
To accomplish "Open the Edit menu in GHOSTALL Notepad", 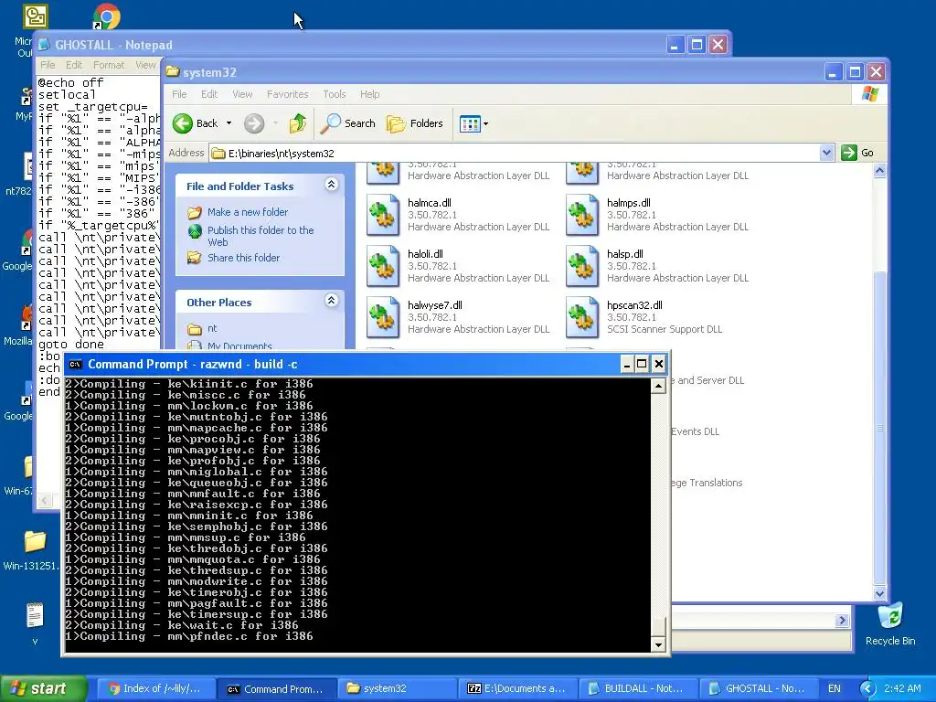I will coord(74,65).
